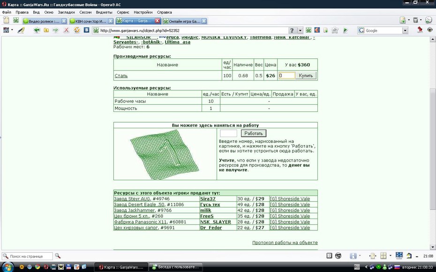Open the address bar history dropdown
The height and width of the screenshot is (272, 436).
(300, 30)
